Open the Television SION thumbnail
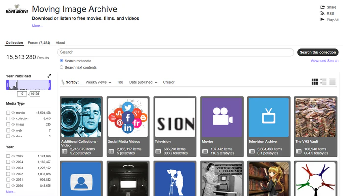Viewport: 343px width, 196px height. coord(175,117)
